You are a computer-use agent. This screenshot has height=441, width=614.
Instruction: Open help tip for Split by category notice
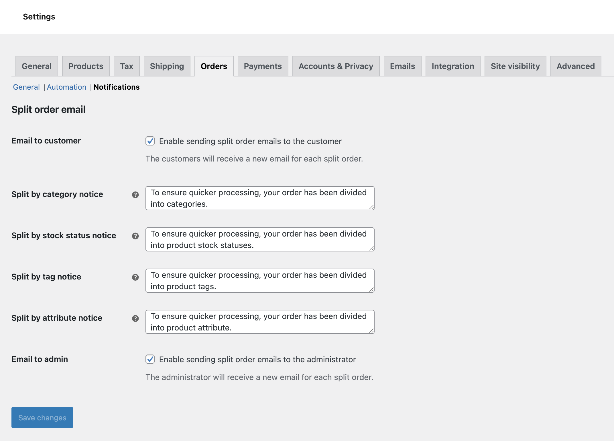[135, 195]
